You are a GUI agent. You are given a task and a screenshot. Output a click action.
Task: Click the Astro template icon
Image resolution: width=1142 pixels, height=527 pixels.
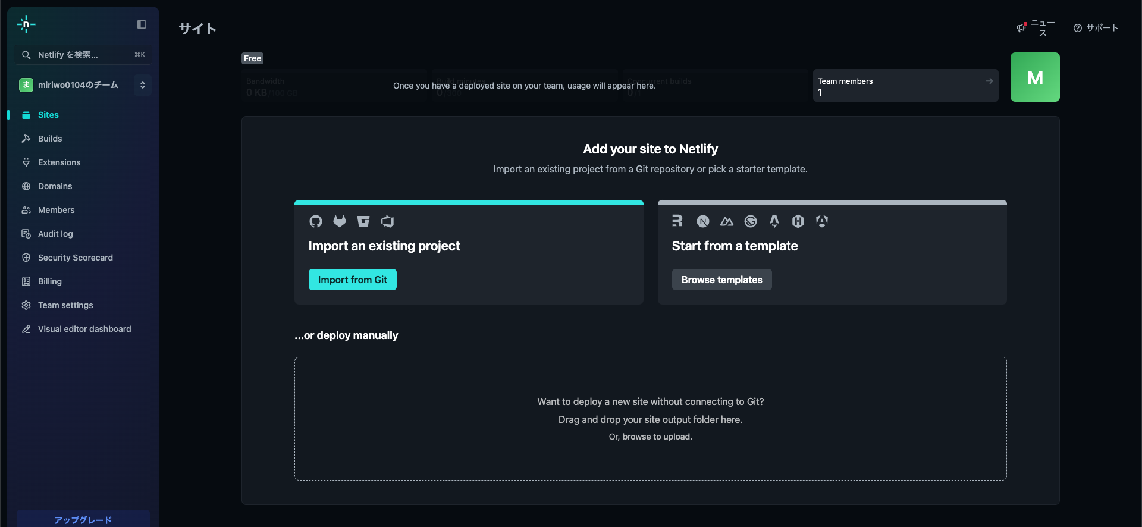pos(774,221)
